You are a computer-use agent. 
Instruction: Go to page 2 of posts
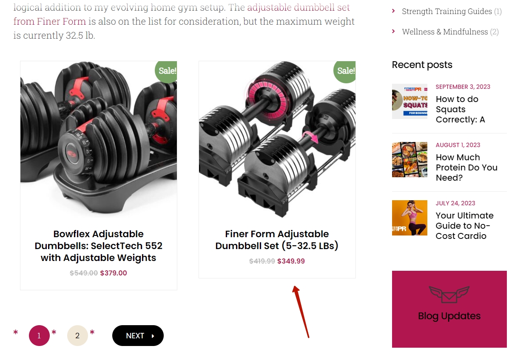click(x=77, y=336)
